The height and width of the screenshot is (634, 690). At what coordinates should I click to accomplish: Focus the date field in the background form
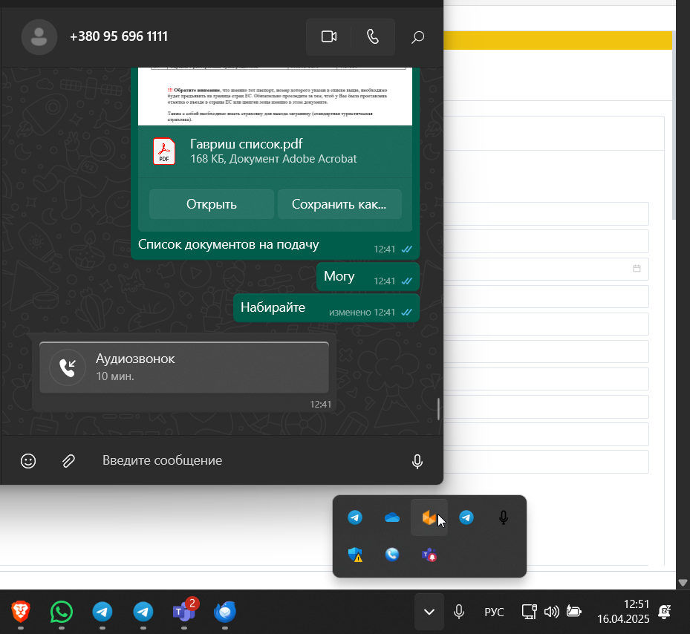546,269
